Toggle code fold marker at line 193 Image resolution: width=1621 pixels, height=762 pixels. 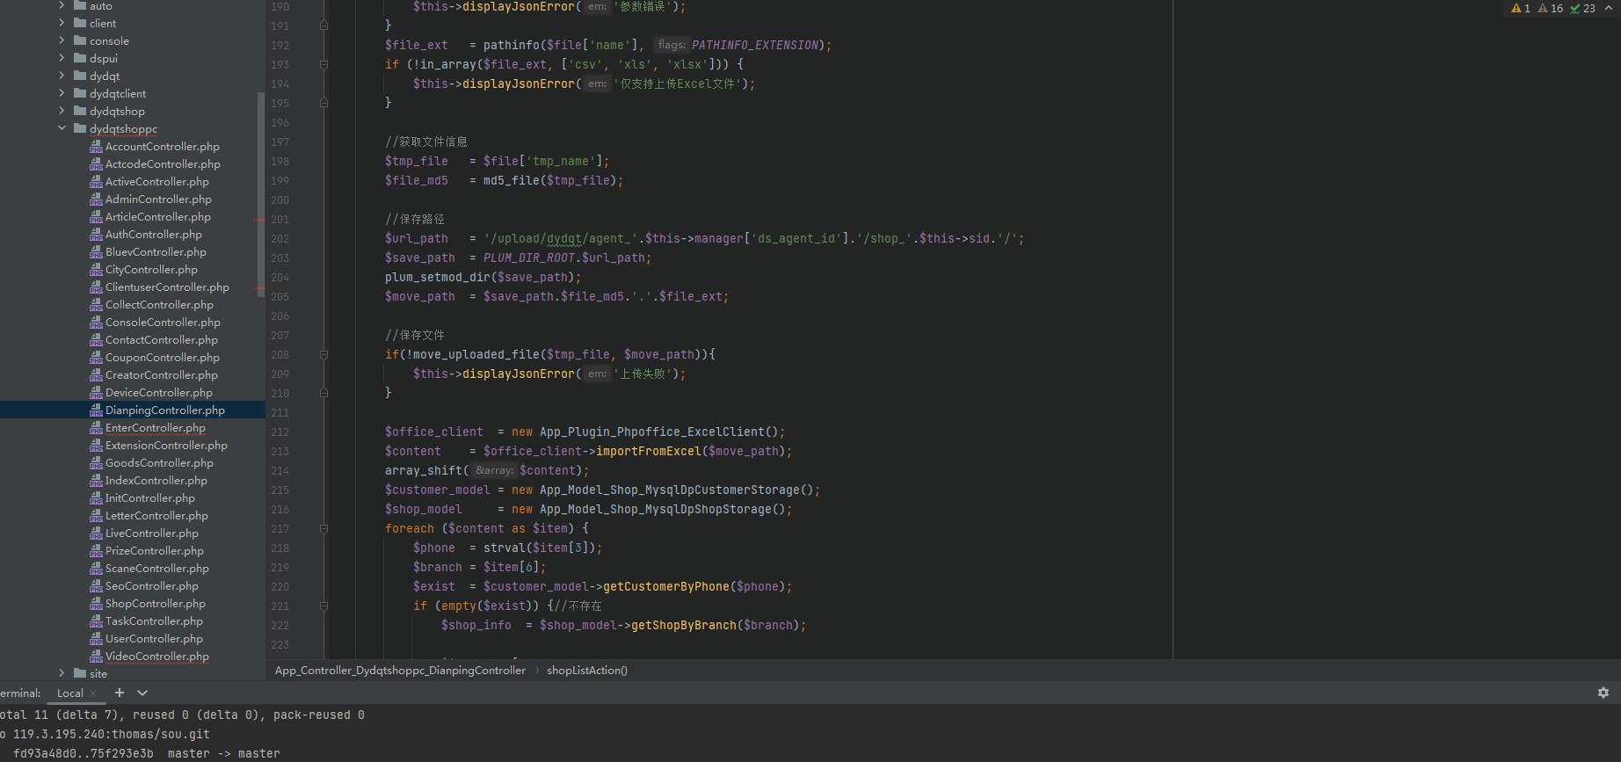tap(323, 64)
